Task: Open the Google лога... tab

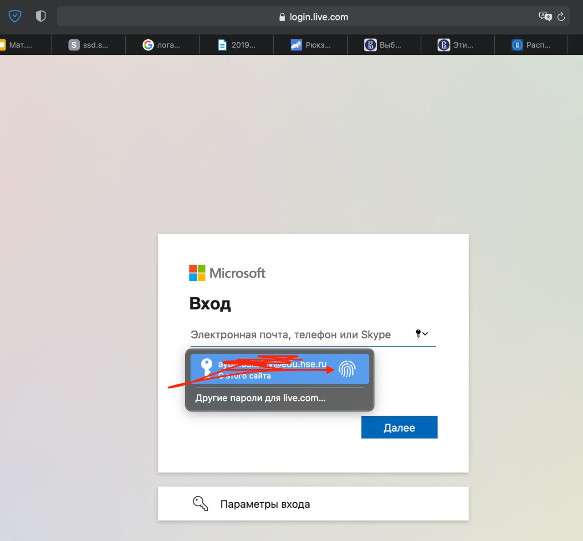Action: 162,45
